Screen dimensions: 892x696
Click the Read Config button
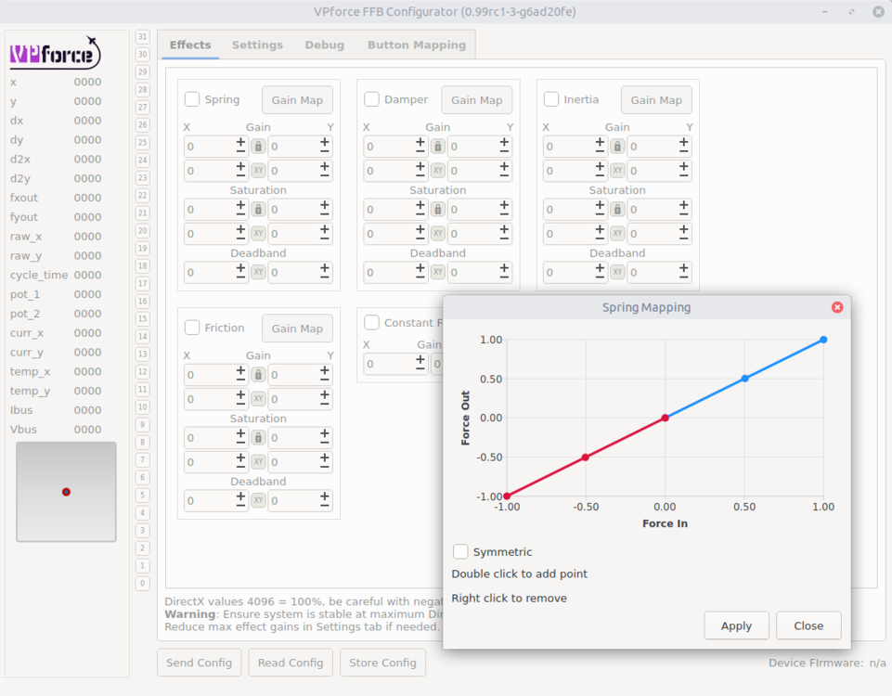pos(291,663)
